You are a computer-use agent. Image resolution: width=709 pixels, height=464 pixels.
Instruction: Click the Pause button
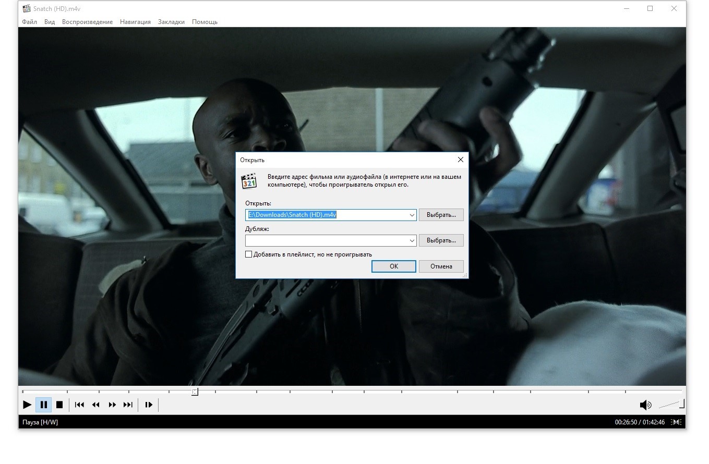click(44, 405)
